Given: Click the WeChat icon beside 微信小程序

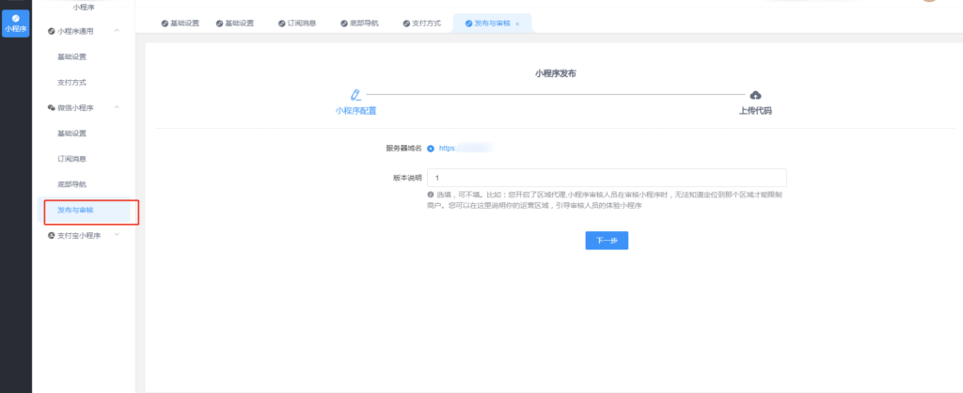Looking at the screenshot, I should point(51,108).
